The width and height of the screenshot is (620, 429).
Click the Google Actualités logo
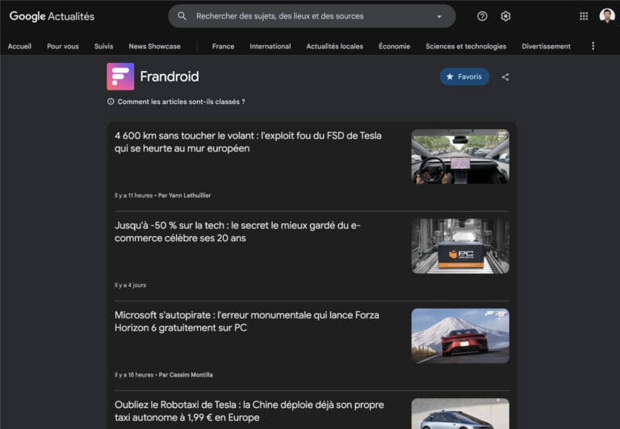pos(52,16)
